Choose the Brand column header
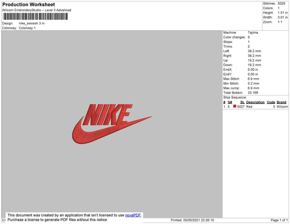This screenshot has width=290, height=224. 281,102
